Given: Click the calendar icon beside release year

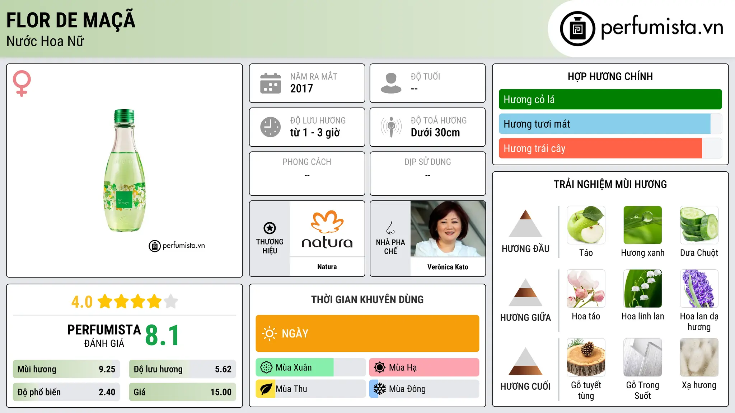Looking at the screenshot, I should coord(271,83).
